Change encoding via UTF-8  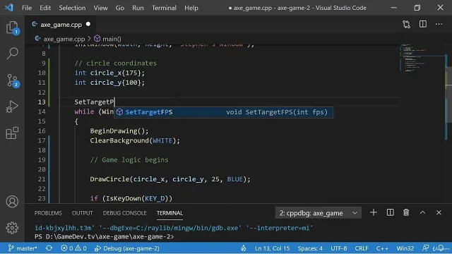pyautogui.click(x=339, y=248)
